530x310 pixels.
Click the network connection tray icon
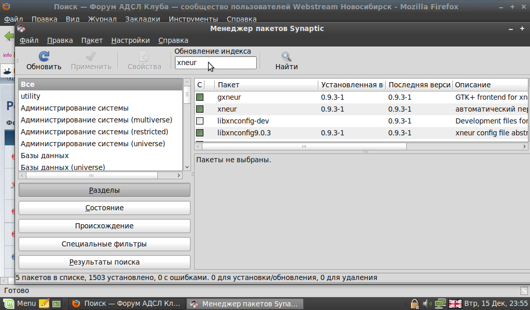pos(440,304)
